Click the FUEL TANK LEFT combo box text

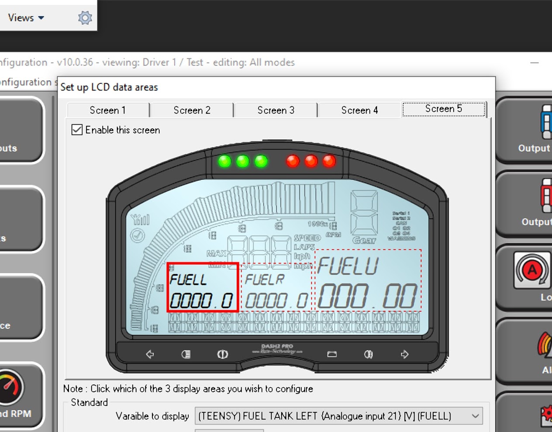(x=324, y=416)
